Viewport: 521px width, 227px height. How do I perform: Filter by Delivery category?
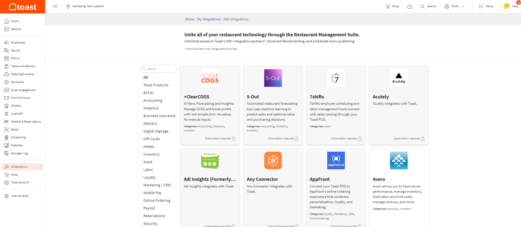tap(150, 124)
